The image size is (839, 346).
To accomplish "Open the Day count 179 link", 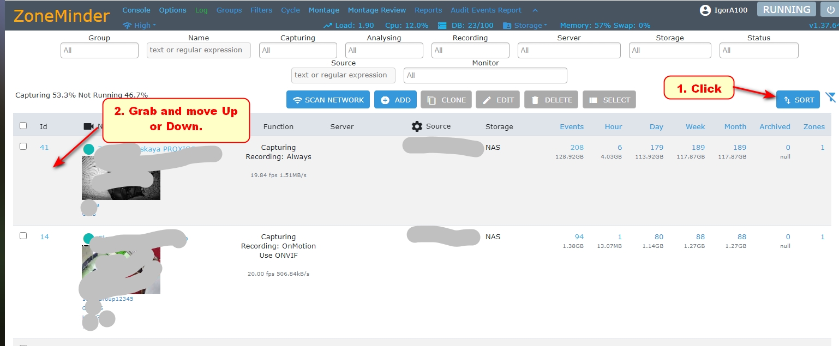I will (x=657, y=147).
